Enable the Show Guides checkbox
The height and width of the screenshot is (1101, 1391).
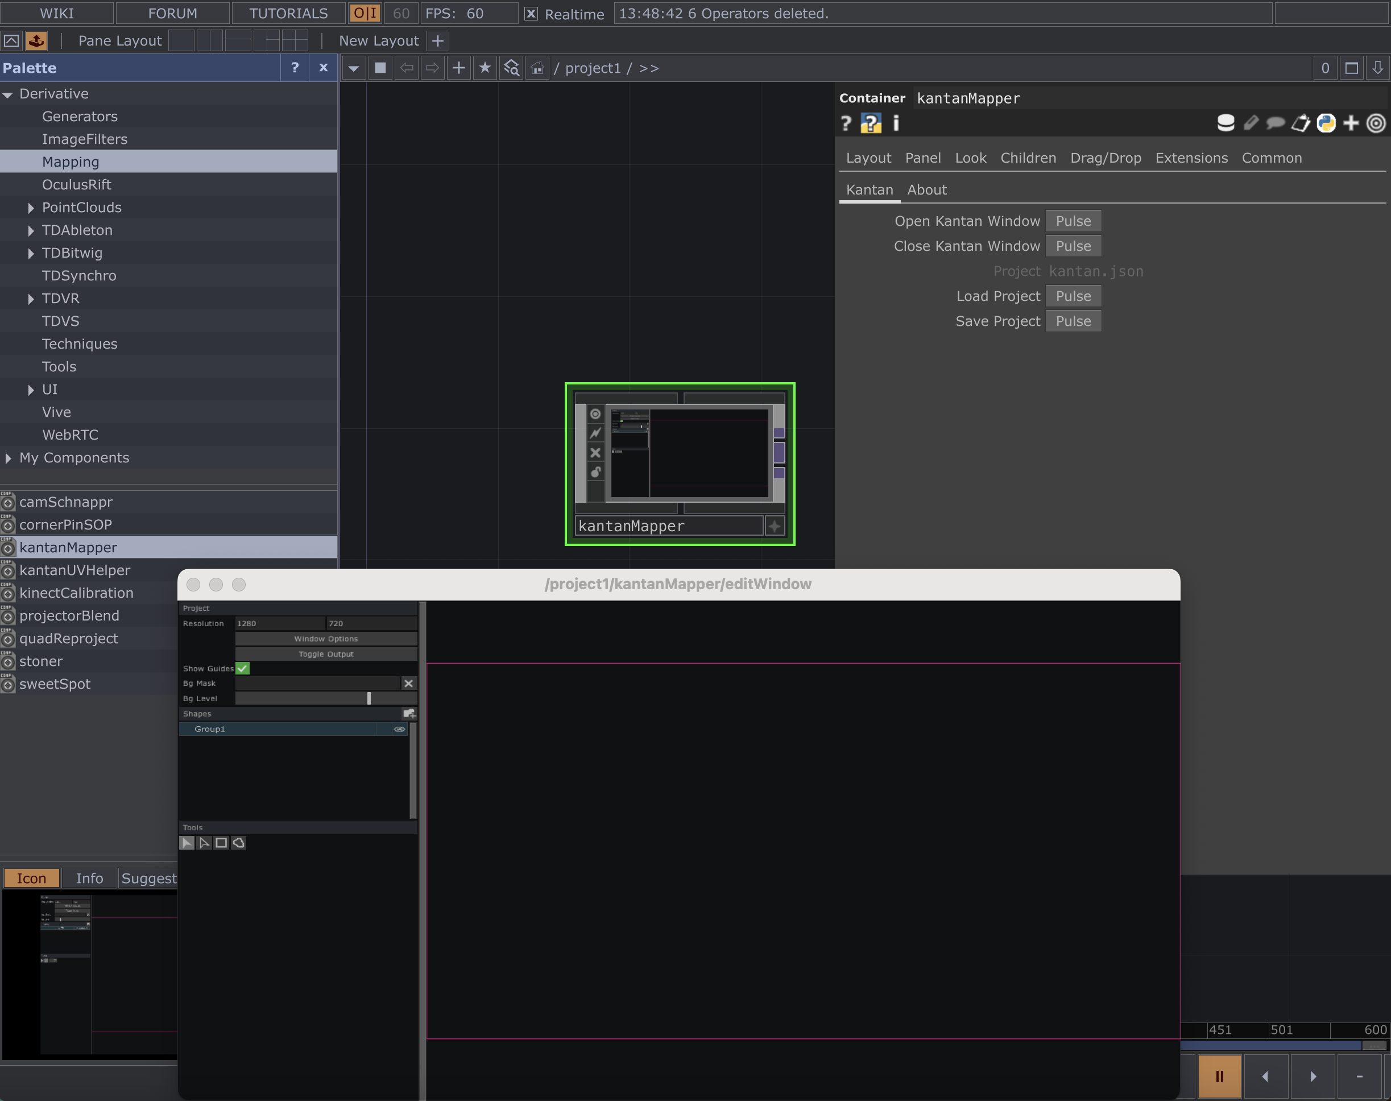(243, 668)
